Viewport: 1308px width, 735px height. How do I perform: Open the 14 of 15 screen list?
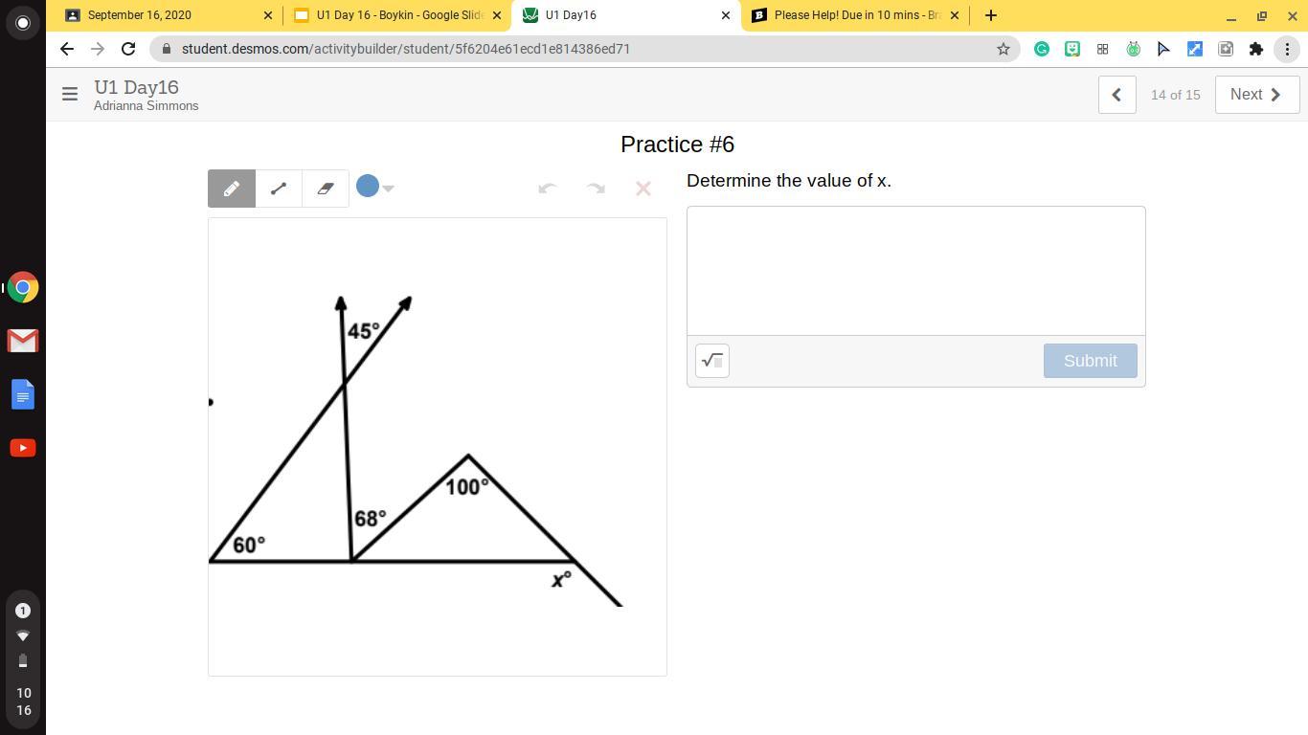(x=1175, y=95)
